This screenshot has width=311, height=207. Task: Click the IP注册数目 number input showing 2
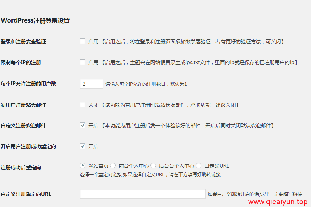(92, 83)
